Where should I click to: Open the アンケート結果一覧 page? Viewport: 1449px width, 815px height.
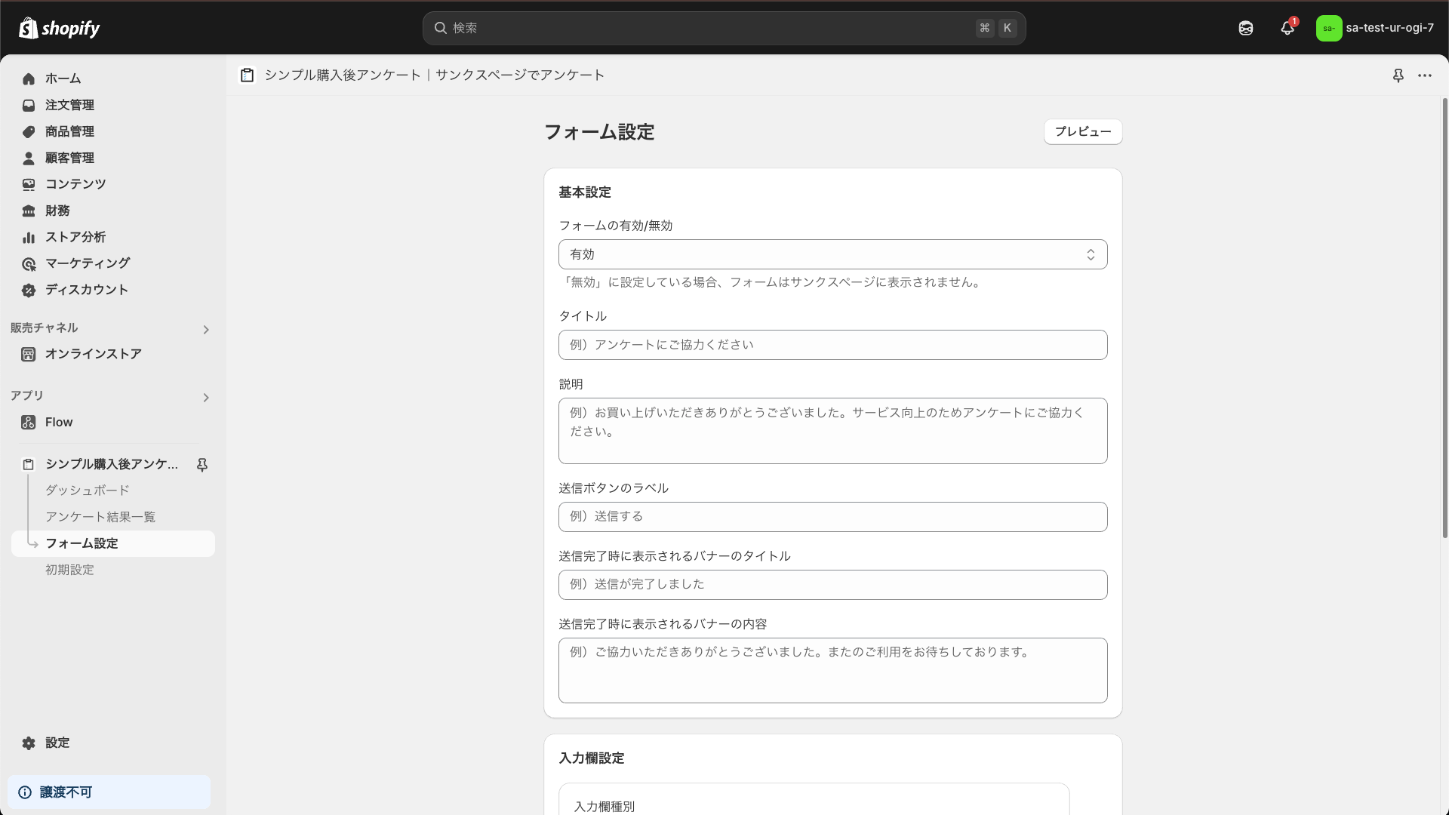(100, 516)
